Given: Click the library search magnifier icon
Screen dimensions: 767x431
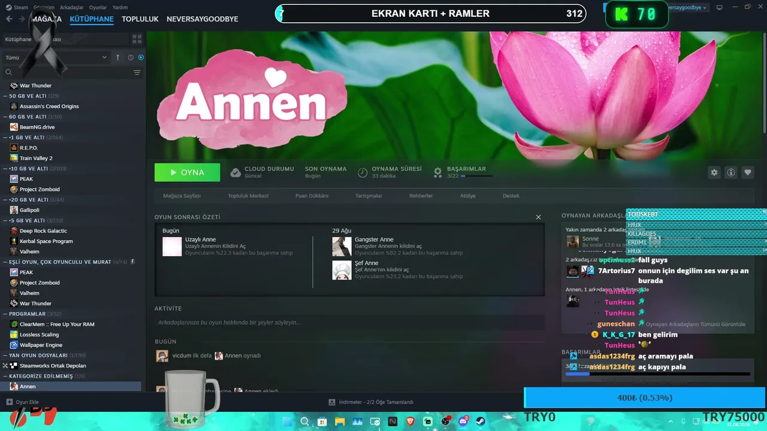Looking at the screenshot, I should pos(9,72).
